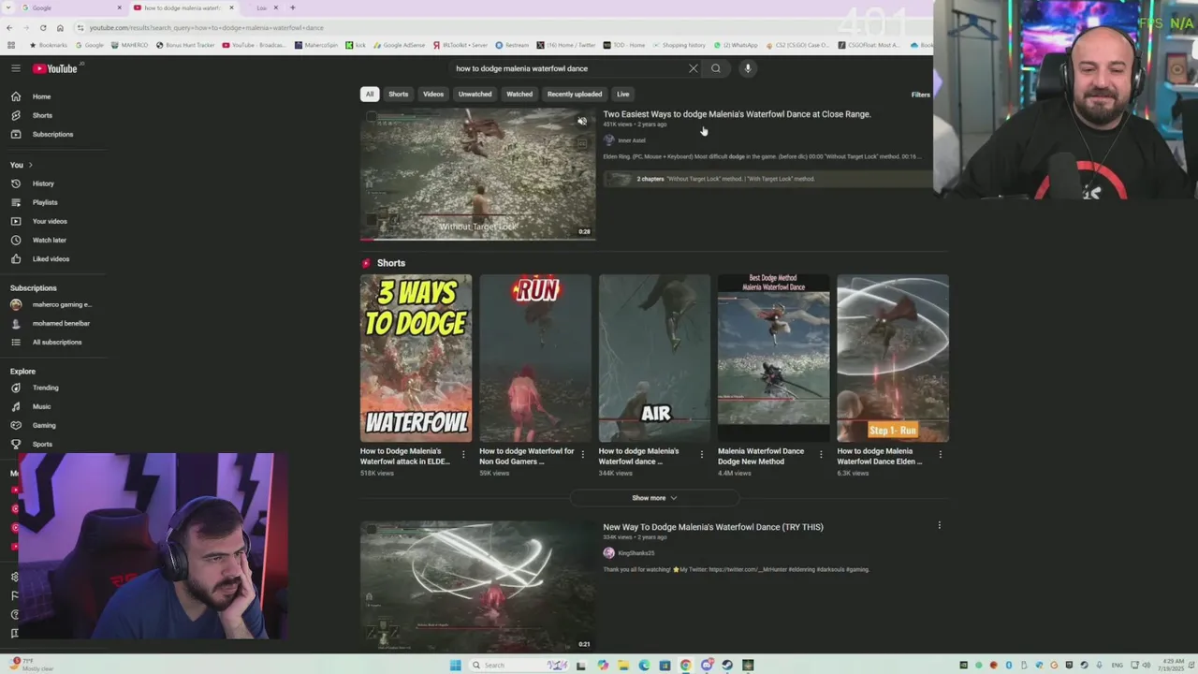1198x674 pixels.
Task: Open Two Easiest Ways to dodge video title
Action: [x=737, y=114]
